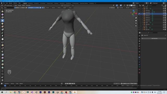
Task: Hide Cube.010 with its eye icon
Action: [x=163, y=14]
